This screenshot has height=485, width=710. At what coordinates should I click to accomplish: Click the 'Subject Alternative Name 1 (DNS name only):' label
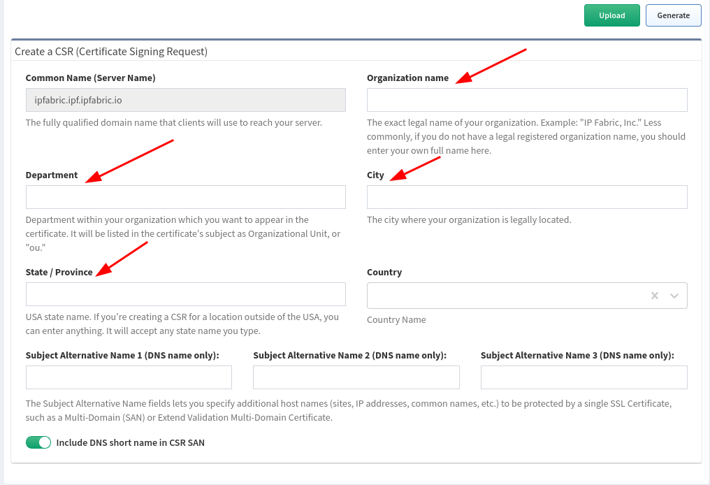click(x=122, y=356)
